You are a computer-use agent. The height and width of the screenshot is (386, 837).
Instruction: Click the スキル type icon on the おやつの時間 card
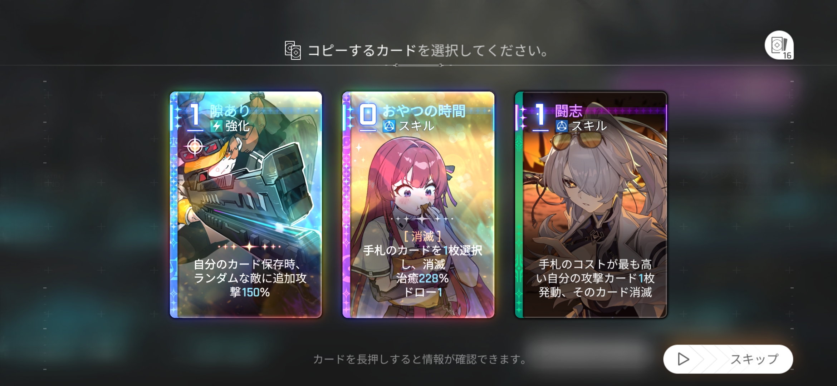pyautogui.click(x=389, y=126)
